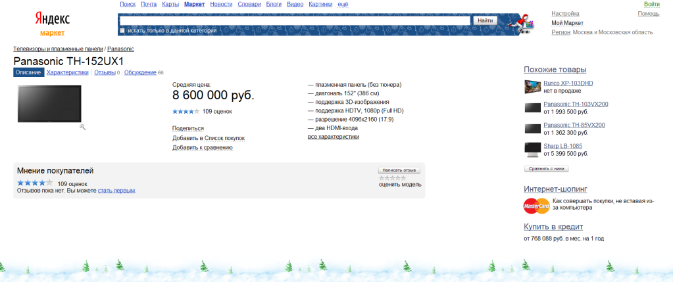Click the MasterCard logo icon
This screenshot has height=282, width=673.
[536, 206]
